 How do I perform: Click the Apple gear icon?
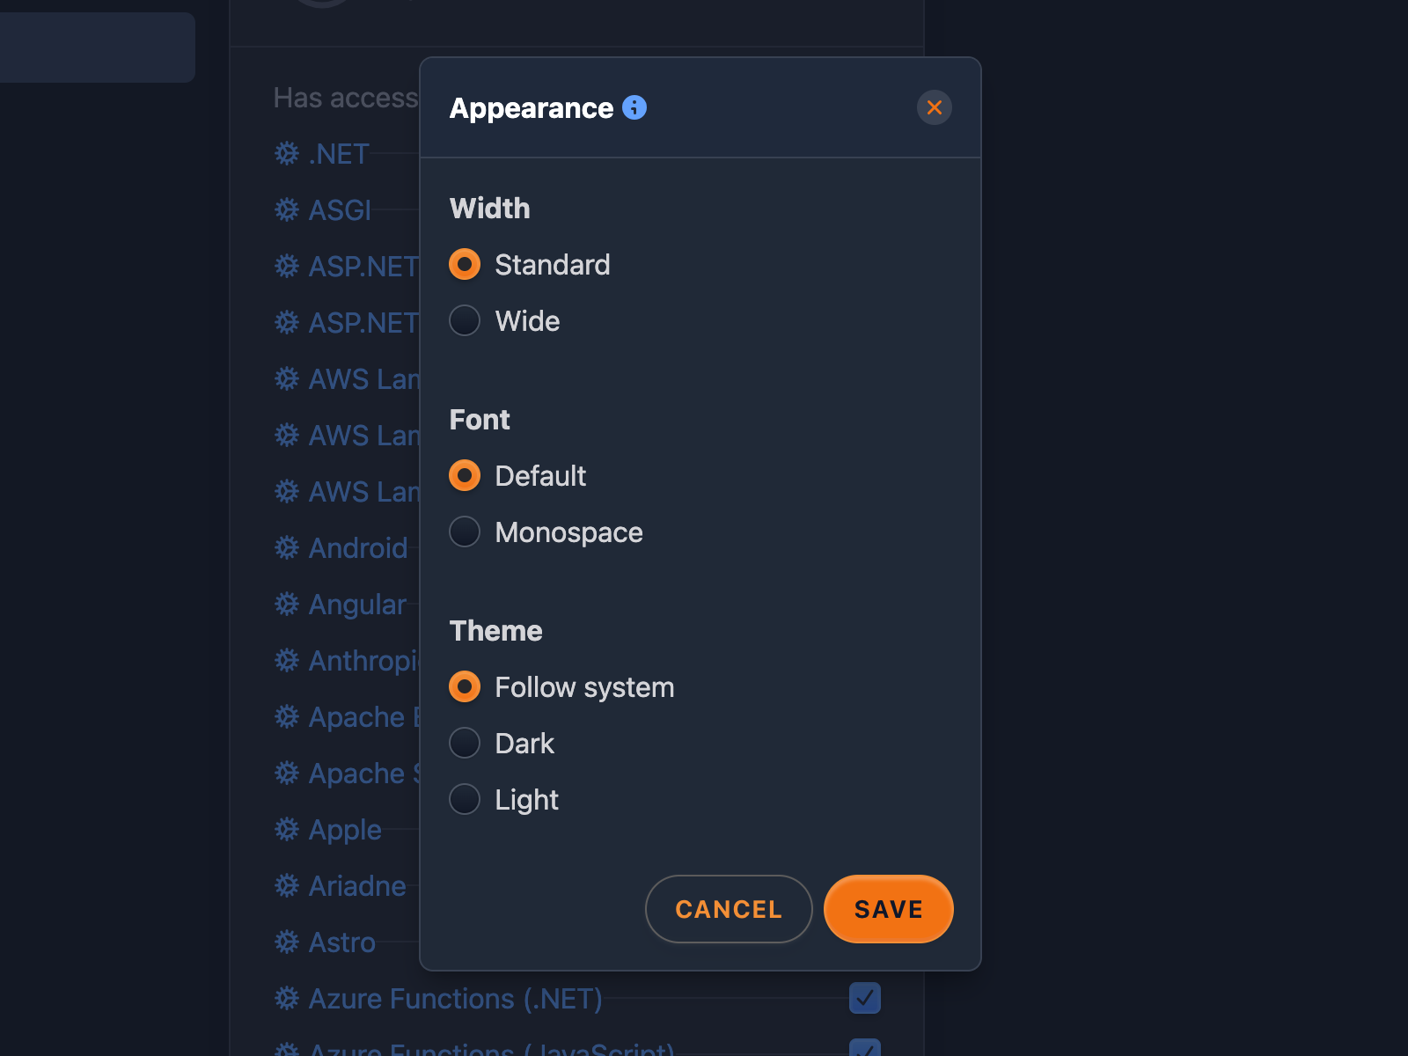tap(286, 829)
